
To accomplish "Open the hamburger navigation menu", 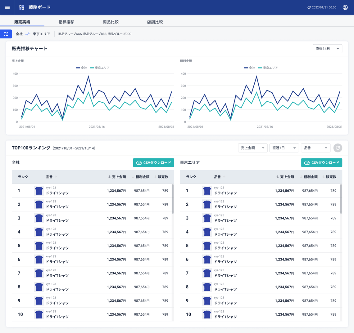I will (7, 7).
